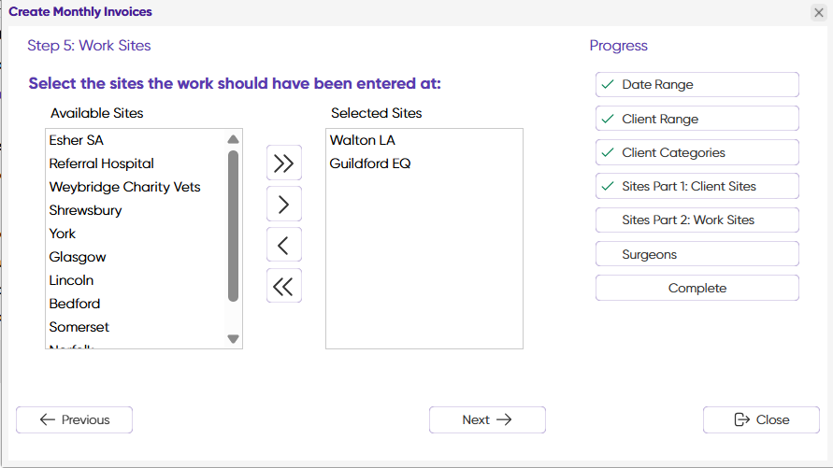This screenshot has height=468, width=833.
Task: Open the Client Categories progress step
Action: click(x=697, y=152)
